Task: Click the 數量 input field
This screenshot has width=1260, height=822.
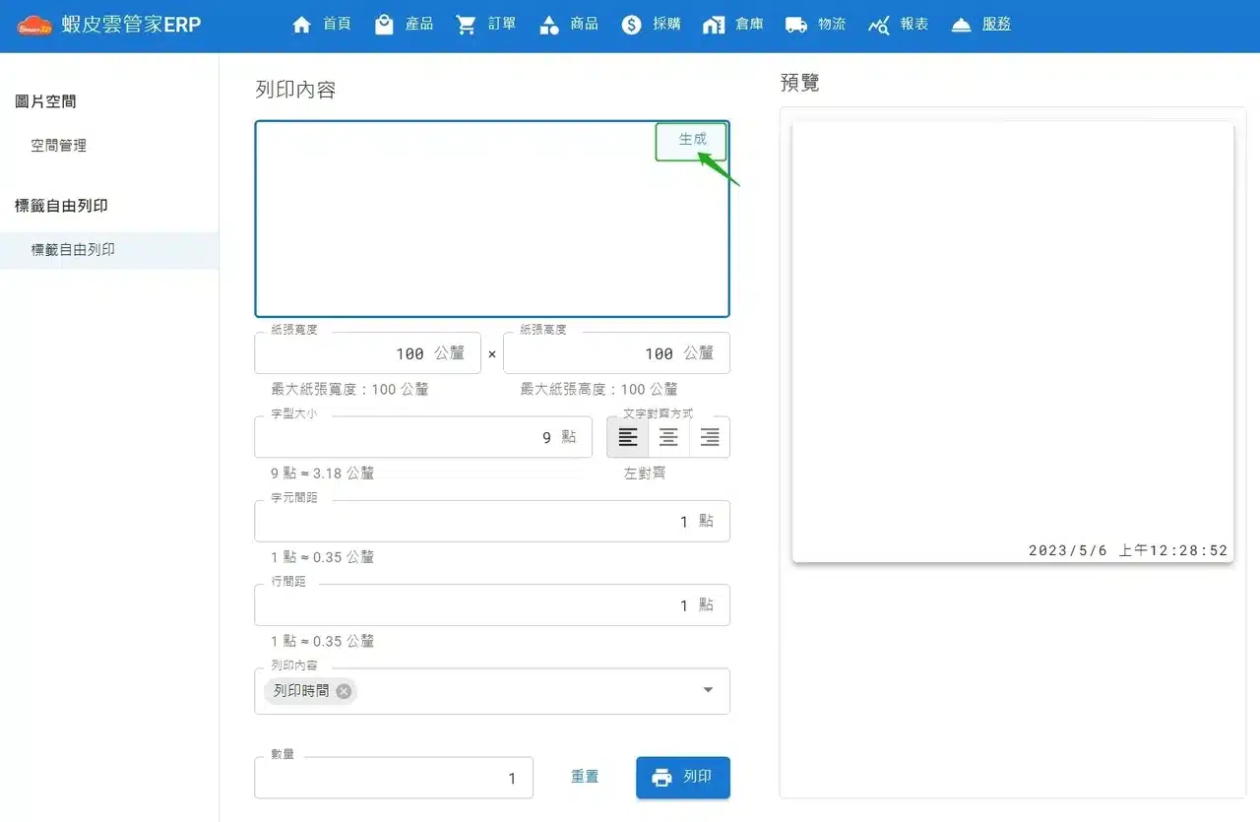Action: 394,778
